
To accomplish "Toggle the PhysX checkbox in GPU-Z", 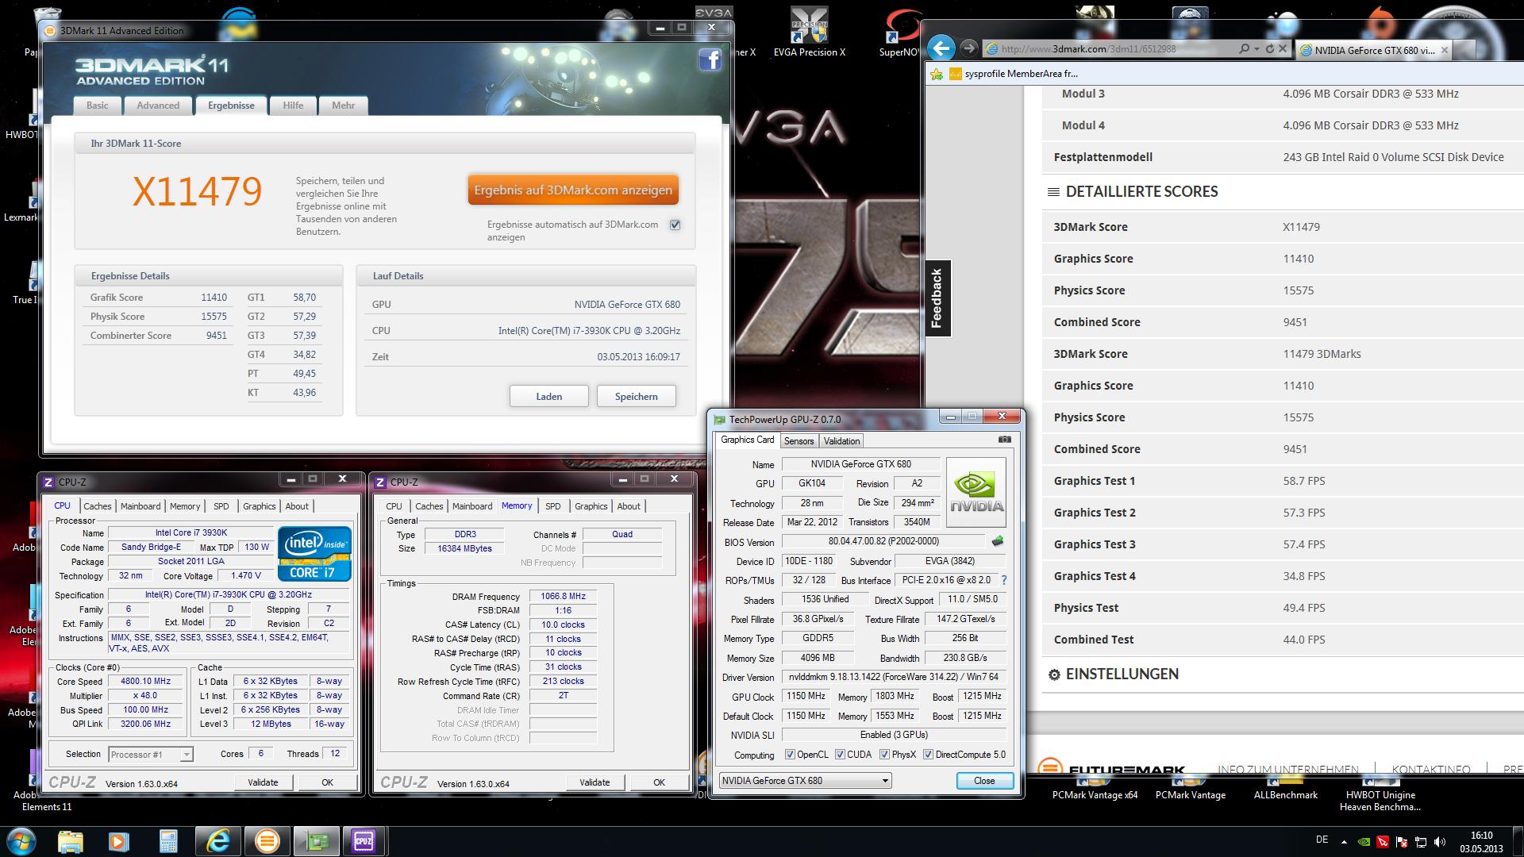I will pos(884,755).
